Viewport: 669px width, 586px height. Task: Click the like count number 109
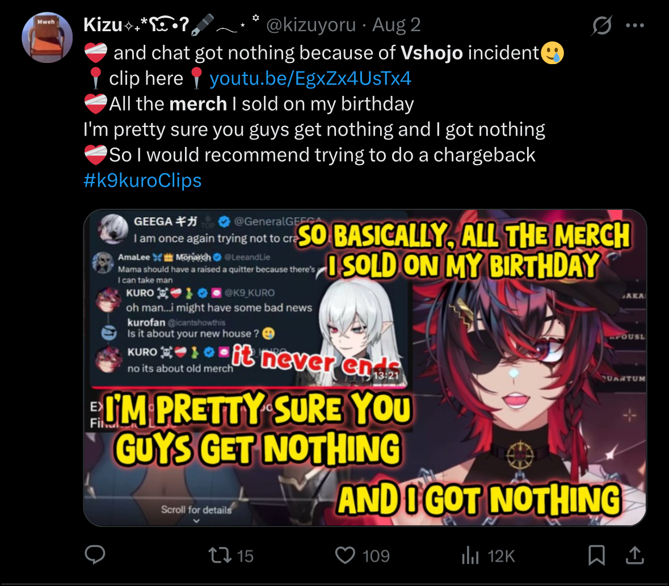(x=376, y=556)
